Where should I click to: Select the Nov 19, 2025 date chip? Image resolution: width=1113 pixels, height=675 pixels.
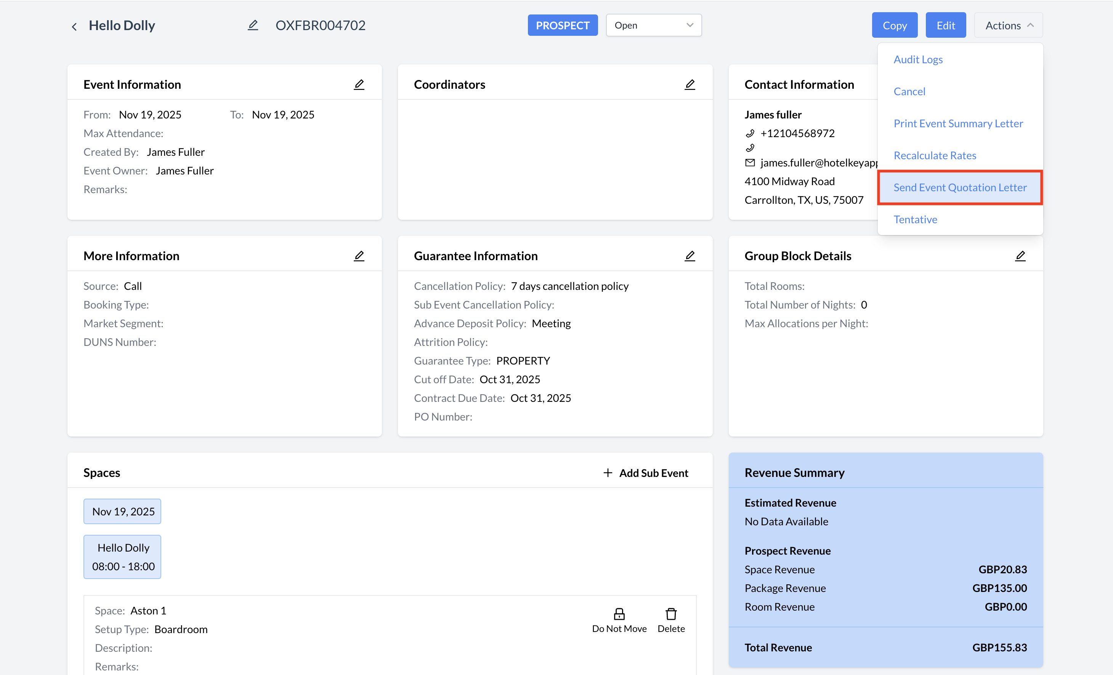tap(123, 512)
